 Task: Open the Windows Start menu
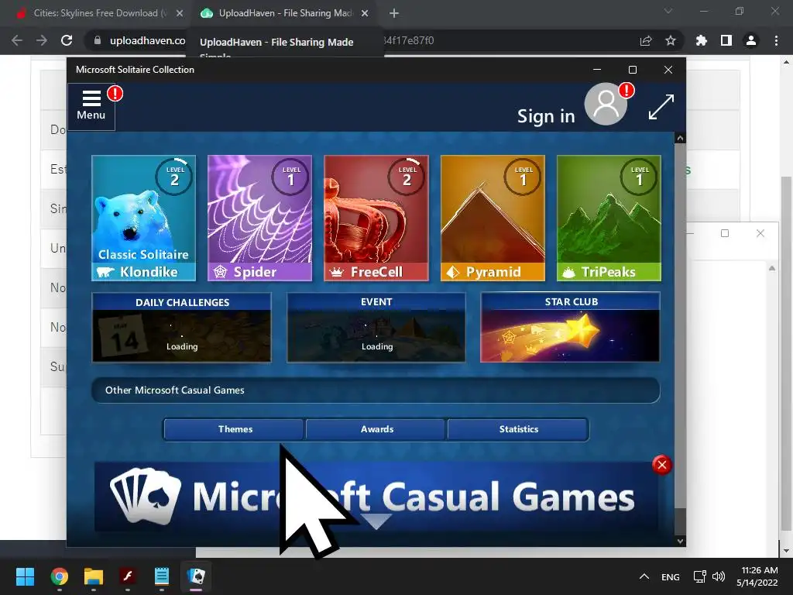click(x=25, y=576)
